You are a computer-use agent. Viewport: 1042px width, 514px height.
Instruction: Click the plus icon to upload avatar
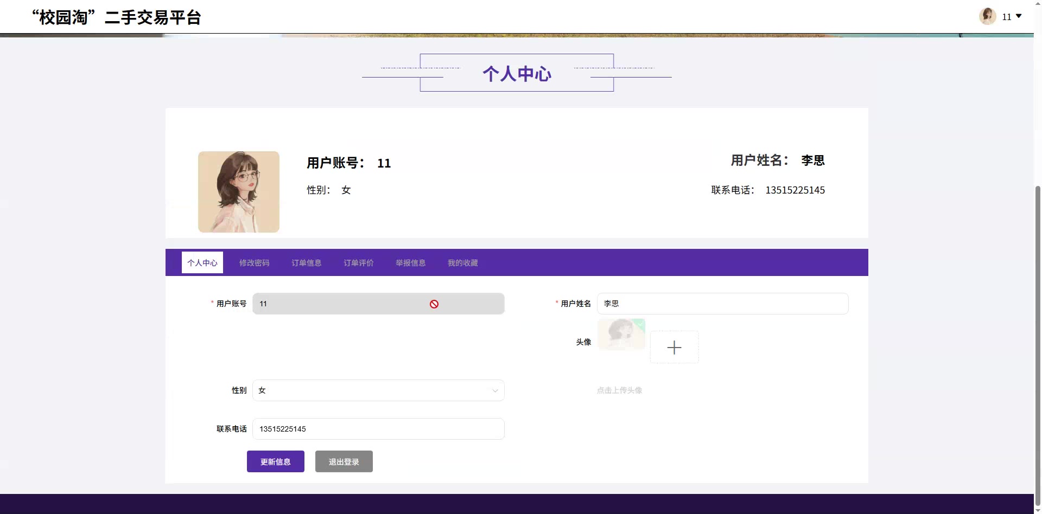tap(674, 347)
